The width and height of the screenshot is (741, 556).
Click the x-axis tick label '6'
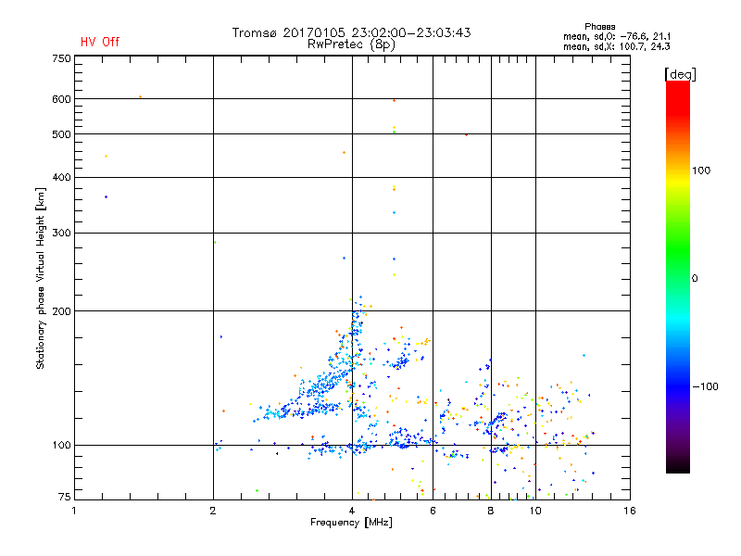pos(433,511)
